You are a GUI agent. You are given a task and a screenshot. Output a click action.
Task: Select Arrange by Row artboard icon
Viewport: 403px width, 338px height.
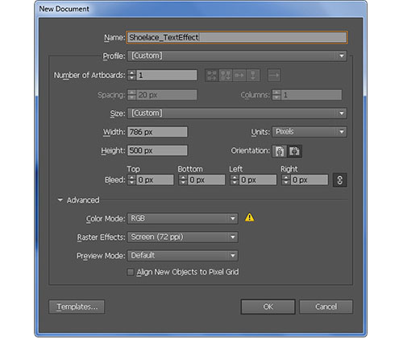tap(239, 76)
